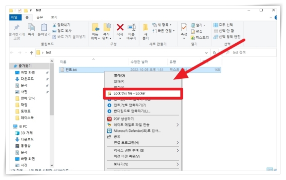This screenshot has width=286, height=180.
Task: Click the up one level arrow
Action: 32,53
